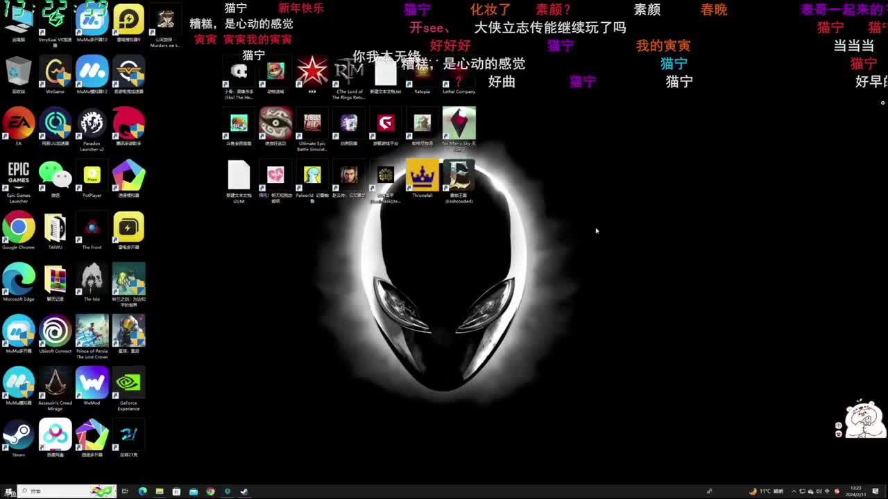
Task: Open the Recycle Bin desktop icon
Action: pyautogui.click(x=19, y=75)
